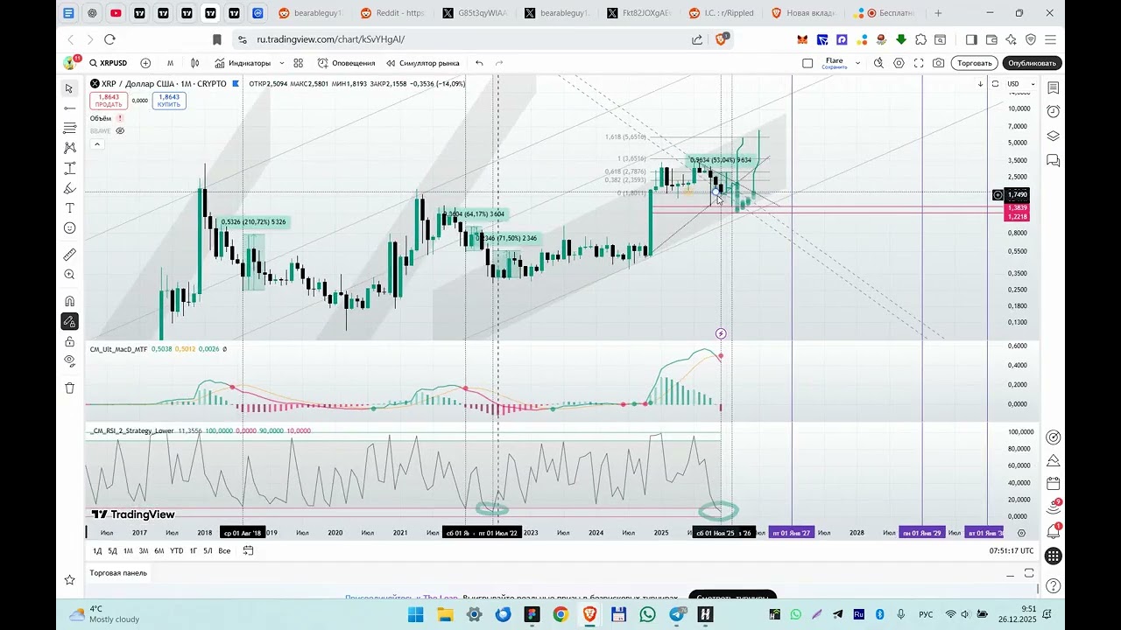Expand the layout management dropdown next to Flare
This screenshot has width=1121, height=630.
click(857, 63)
